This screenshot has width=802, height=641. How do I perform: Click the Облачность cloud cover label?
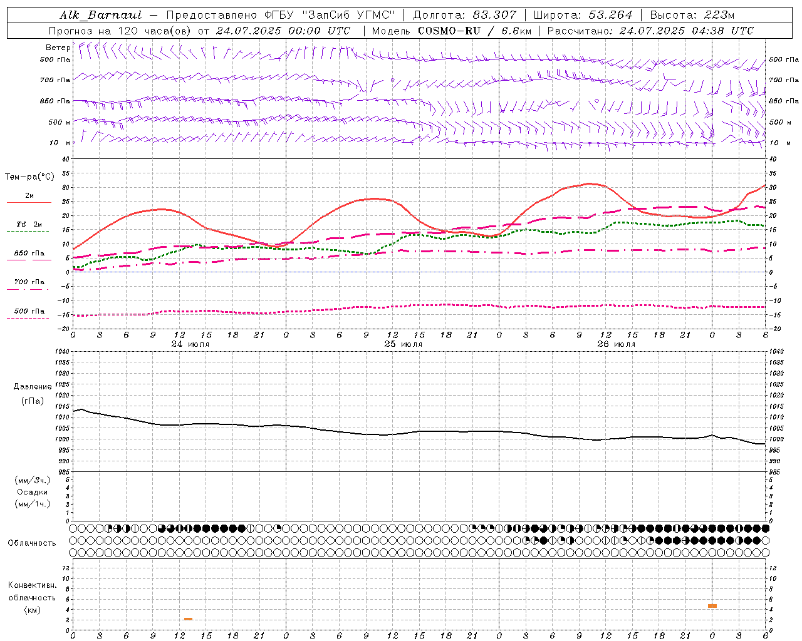click(x=32, y=543)
